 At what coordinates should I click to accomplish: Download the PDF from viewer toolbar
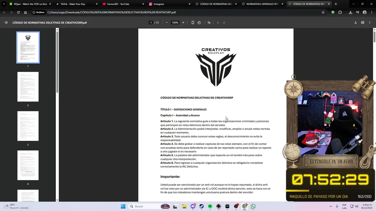[x=355, y=23]
